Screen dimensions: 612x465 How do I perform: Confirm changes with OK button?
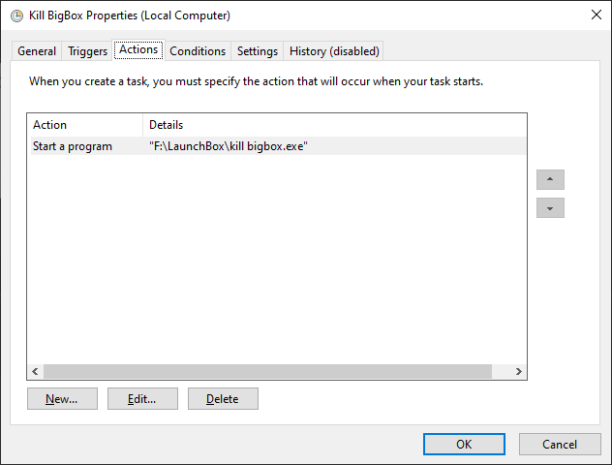(x=464, y=445)
